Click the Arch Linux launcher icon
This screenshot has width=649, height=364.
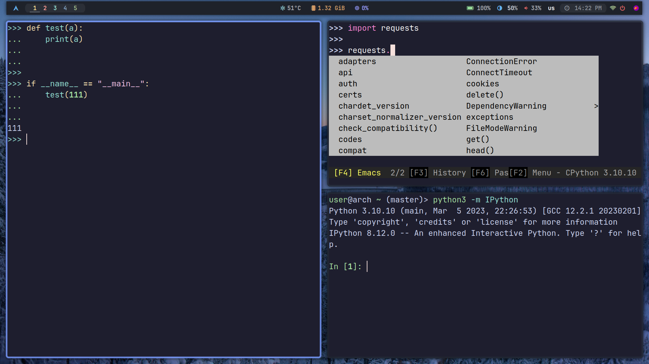[x=16, y=8]
